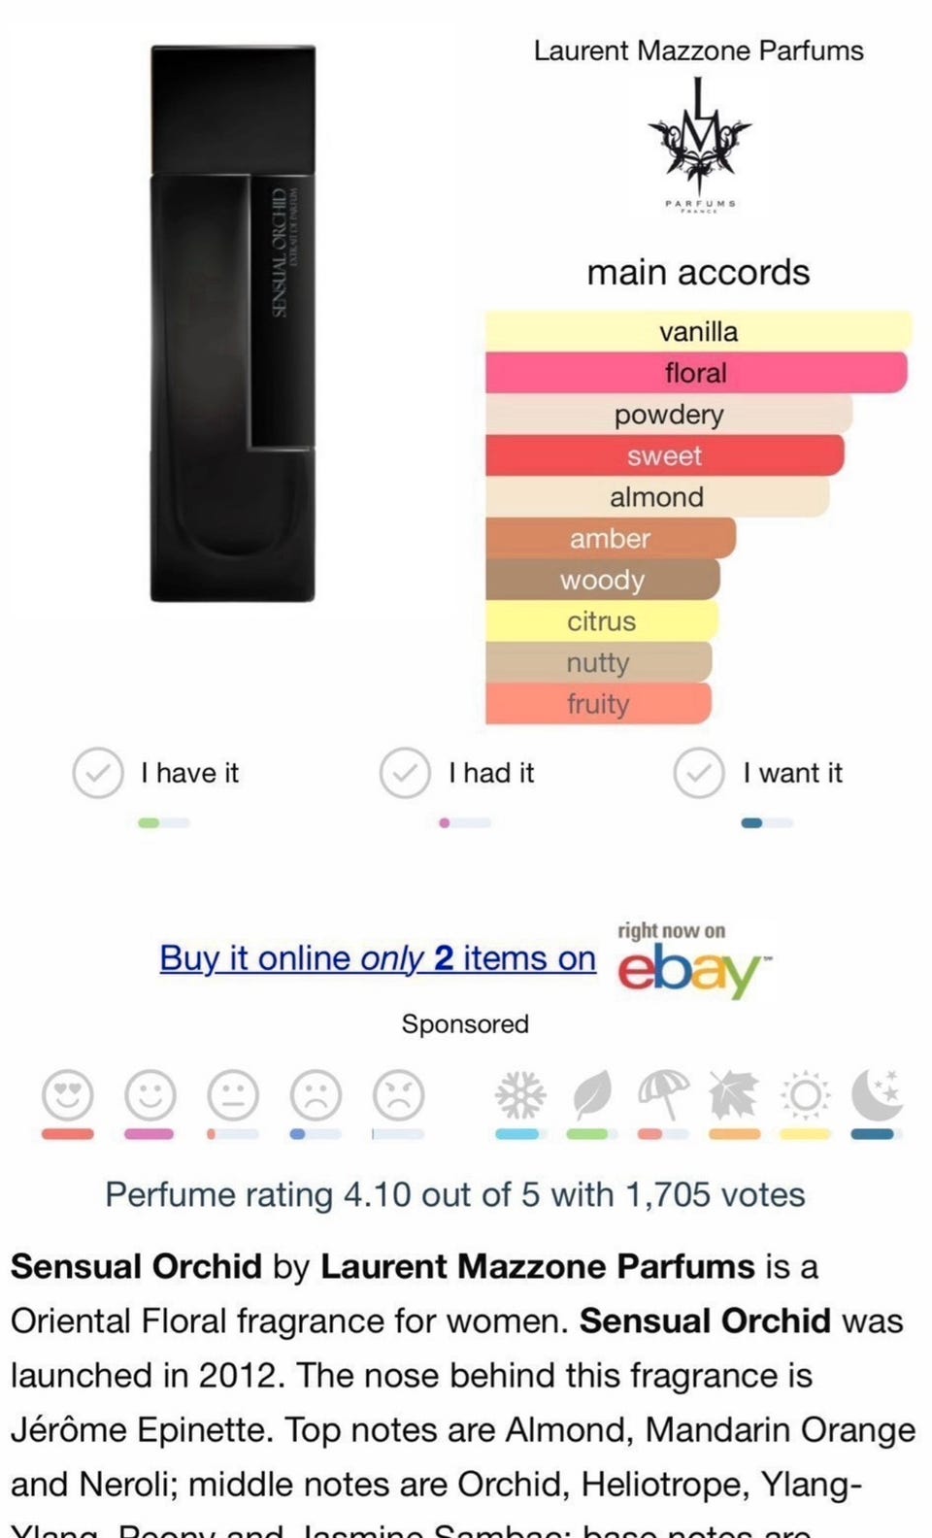
Task: Check the "I had it" circle
Action: (405, 773)
